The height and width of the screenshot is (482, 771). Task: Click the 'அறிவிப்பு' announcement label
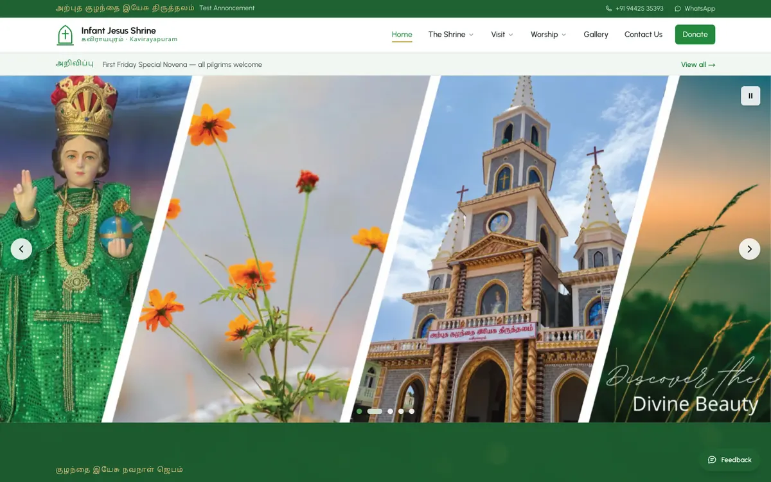75,64
